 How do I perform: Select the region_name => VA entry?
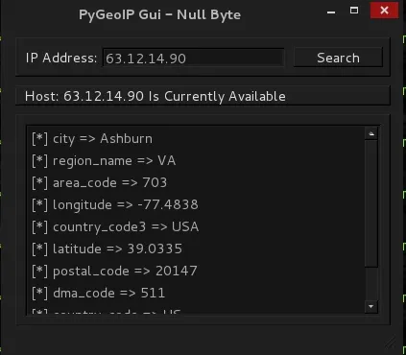click(104, 161)
